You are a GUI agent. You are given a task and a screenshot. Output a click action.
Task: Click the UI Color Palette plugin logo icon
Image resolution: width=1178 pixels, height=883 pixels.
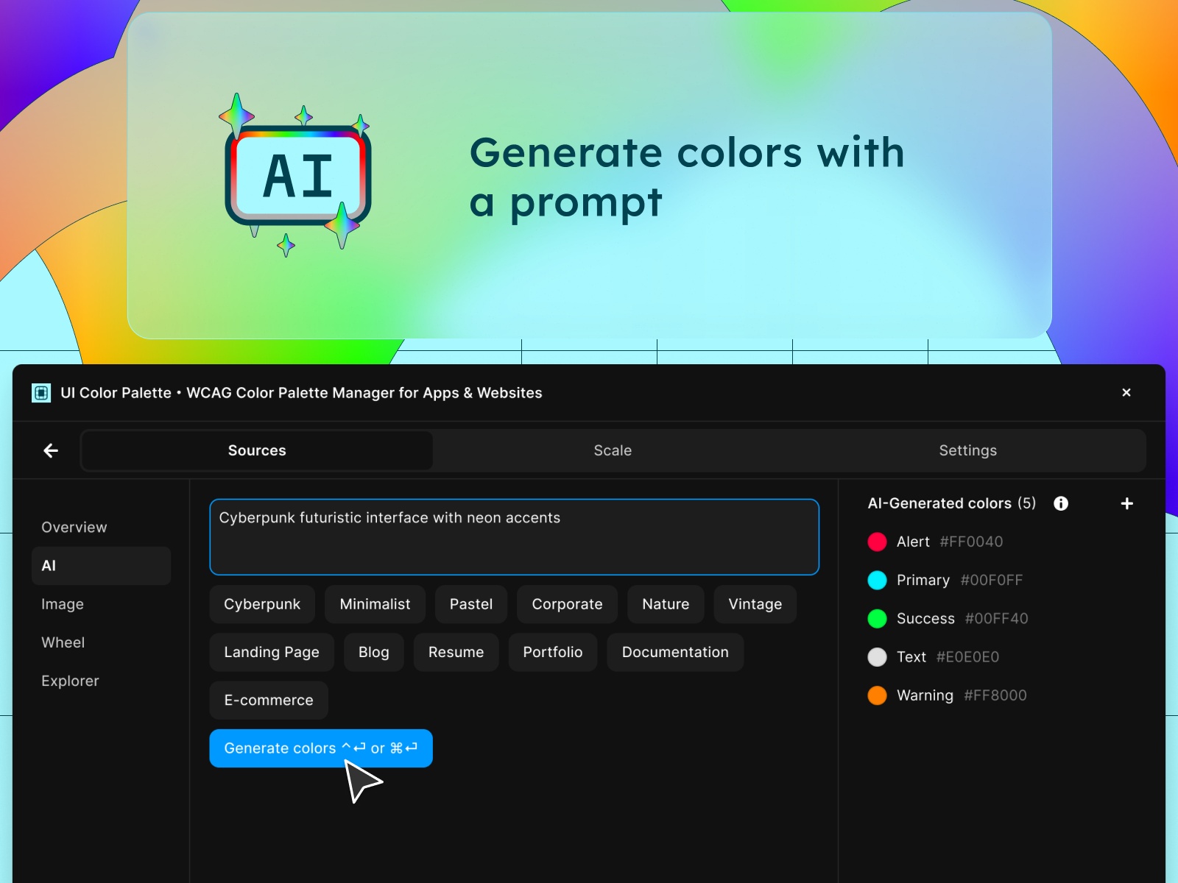pos(42,393)
